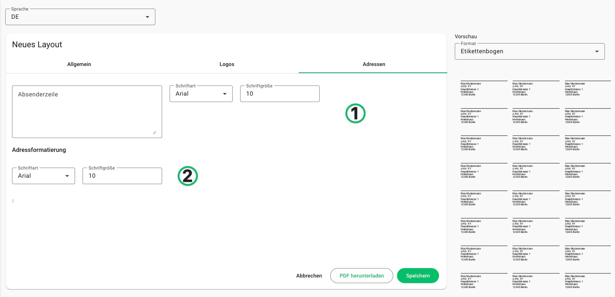The image size is (615, 297).
Task: Switch to the Allgemein tab
Action: pyautogui.click(x=79, y=64)
